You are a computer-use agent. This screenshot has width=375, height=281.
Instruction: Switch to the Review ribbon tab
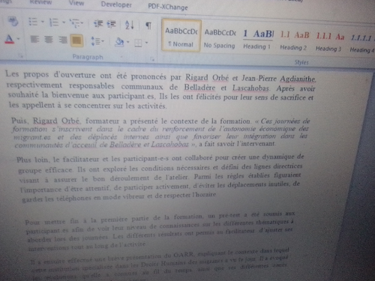40,2
